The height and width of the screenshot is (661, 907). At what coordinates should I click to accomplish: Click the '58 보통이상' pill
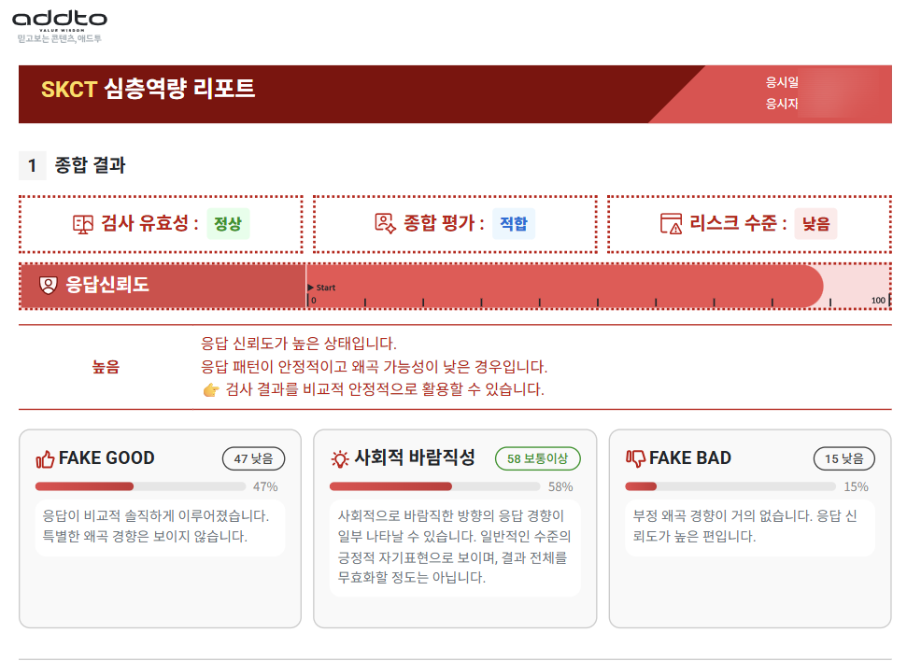pos(537,459)
